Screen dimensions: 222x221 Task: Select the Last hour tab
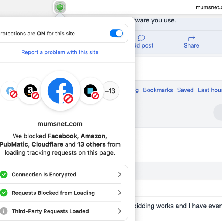pyautogui.click(x=210, y=90)
